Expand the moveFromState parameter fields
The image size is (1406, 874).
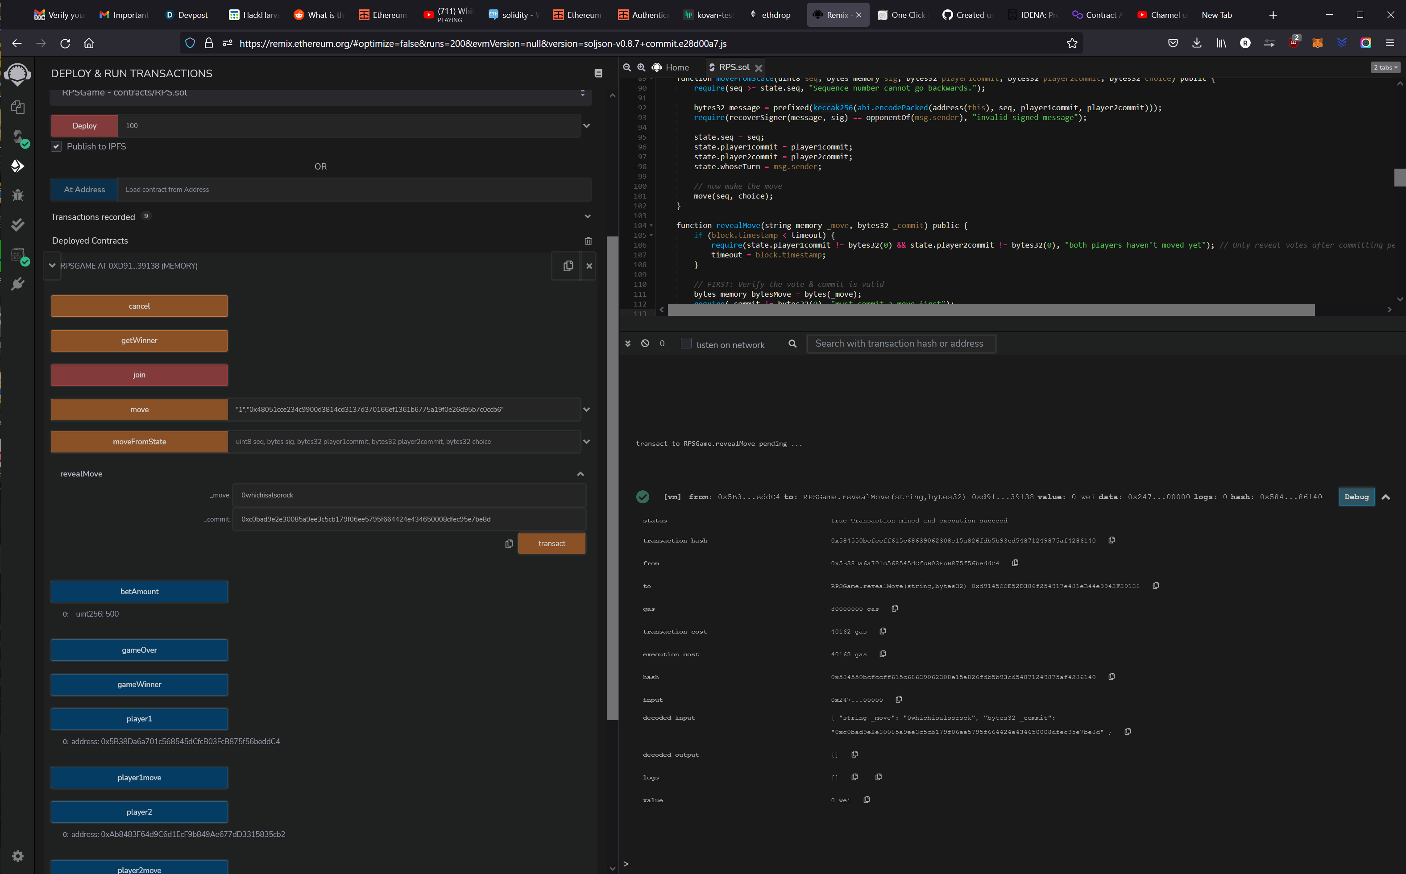point(586,442)
